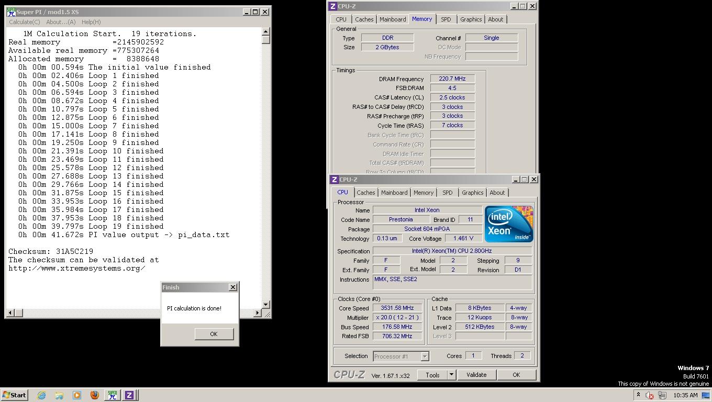Click DRAM Frequency value 220.7 MHz
Screen dimensions: 712x402
(452, 79)
